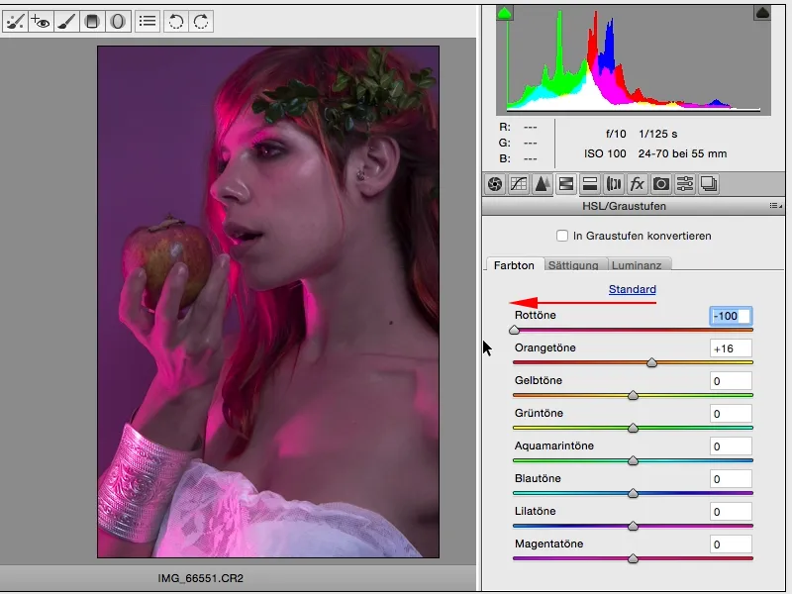The width and height of the screenshot is (792, 594).
Task: Click the Standard link
Action: click(632, 289)
